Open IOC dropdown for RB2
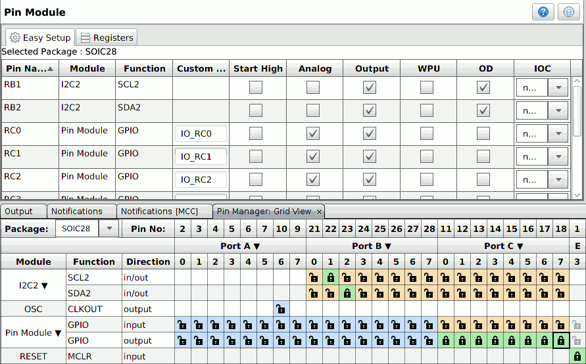Viewport: 586px width, 364px height. 558,110
